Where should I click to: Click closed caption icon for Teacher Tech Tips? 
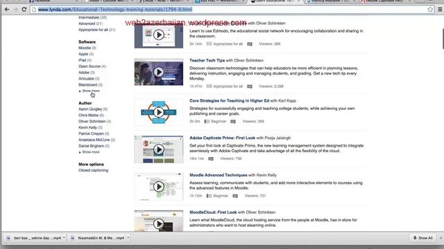pyautogui.click(x=250, y=86)
